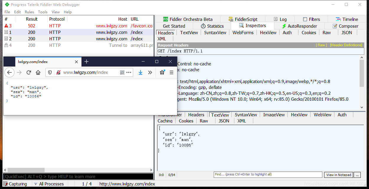The image size is (369, 189).
Task: Open the FiddlerScript tab
Action: 243,19
